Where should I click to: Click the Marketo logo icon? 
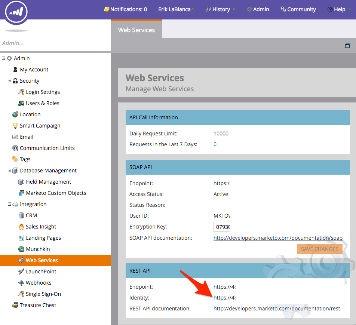(x=16, y=12)
